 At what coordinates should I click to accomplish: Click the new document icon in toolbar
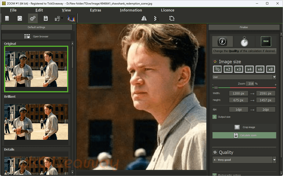tap(7, 18)
